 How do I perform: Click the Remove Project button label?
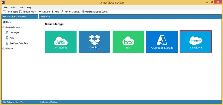30,11
